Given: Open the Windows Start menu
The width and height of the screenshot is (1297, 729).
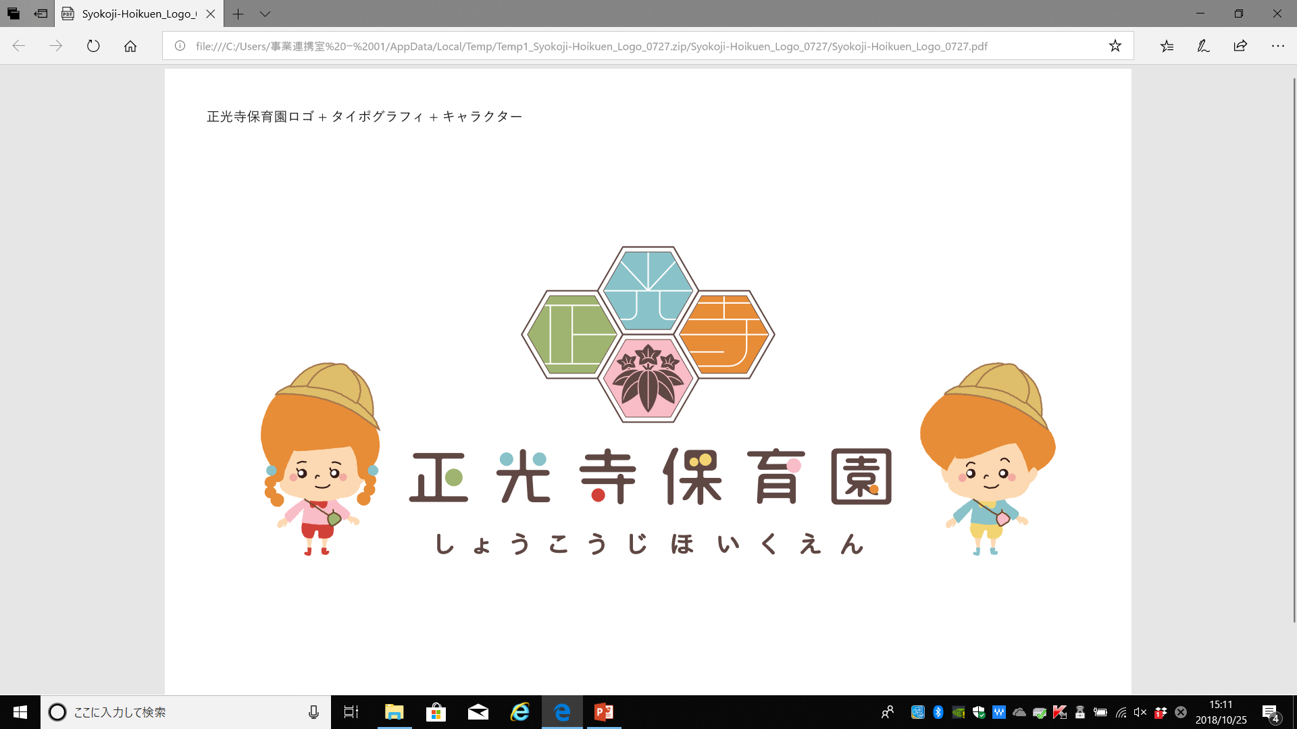Looking at the screenshot, I should tap(20, 712).
